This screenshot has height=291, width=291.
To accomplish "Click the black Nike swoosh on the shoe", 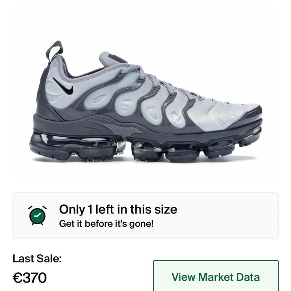I will point(63,86).
